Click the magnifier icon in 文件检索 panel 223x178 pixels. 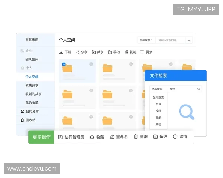198,89
